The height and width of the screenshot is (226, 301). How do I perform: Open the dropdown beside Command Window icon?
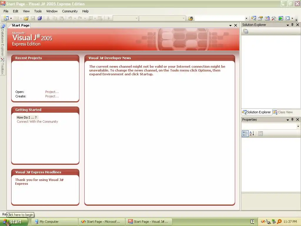pyautogui.click(x=292, y=19)
